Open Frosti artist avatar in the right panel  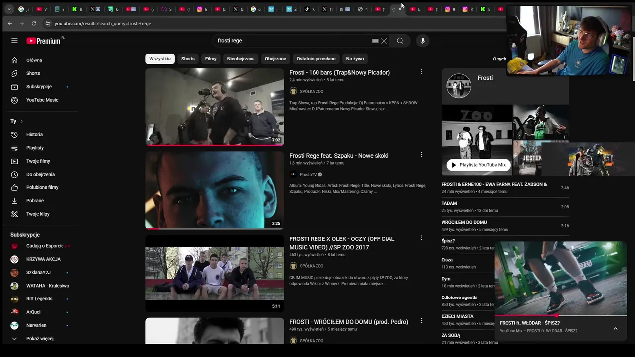click(x=459, y=86)
